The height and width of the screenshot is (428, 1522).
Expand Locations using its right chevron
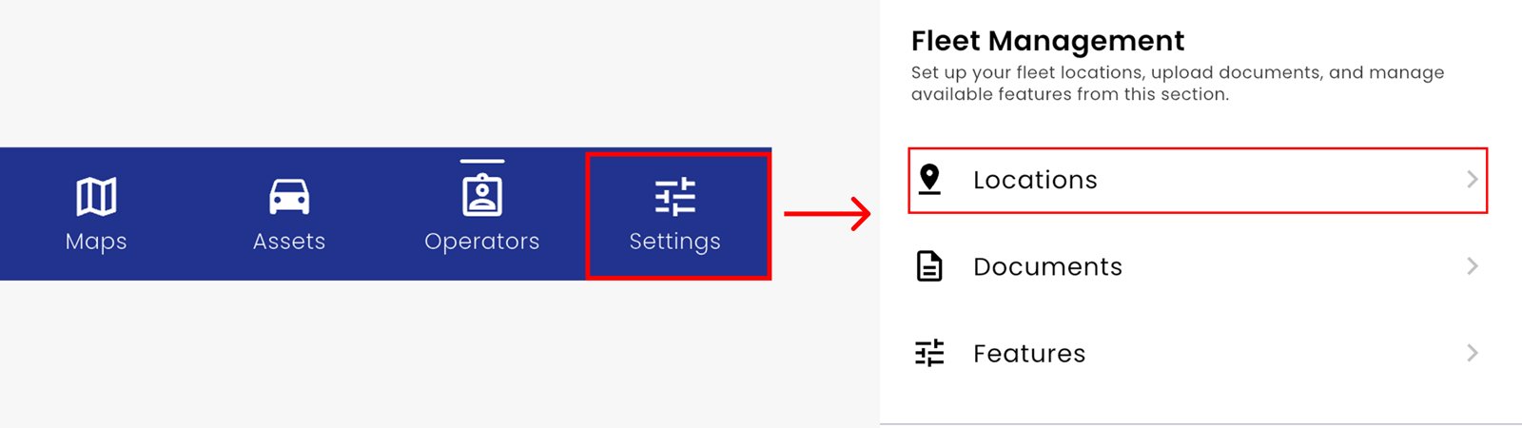(1472, 179)
